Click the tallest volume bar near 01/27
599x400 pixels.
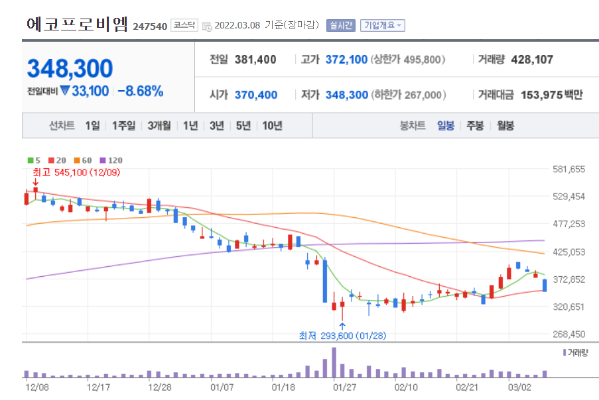[334, 362]
